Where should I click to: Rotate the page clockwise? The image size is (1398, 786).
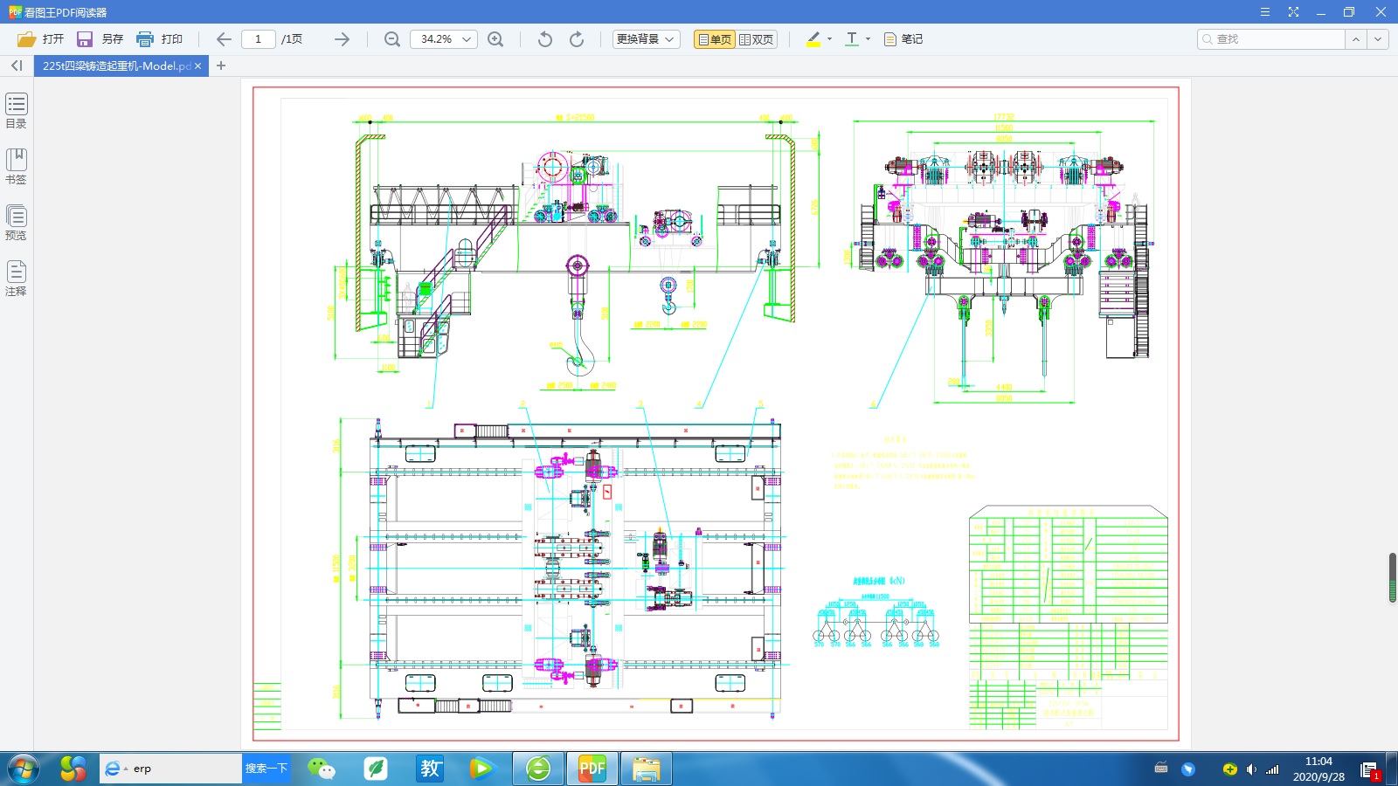(x=577, y=39)
